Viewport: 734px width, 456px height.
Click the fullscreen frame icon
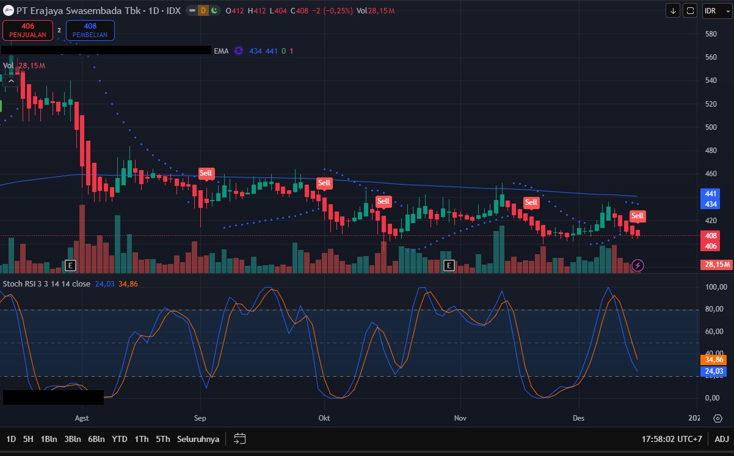coord(690,10)
